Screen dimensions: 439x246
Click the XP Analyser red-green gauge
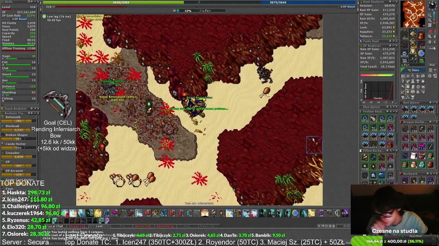tap(377, 75)
